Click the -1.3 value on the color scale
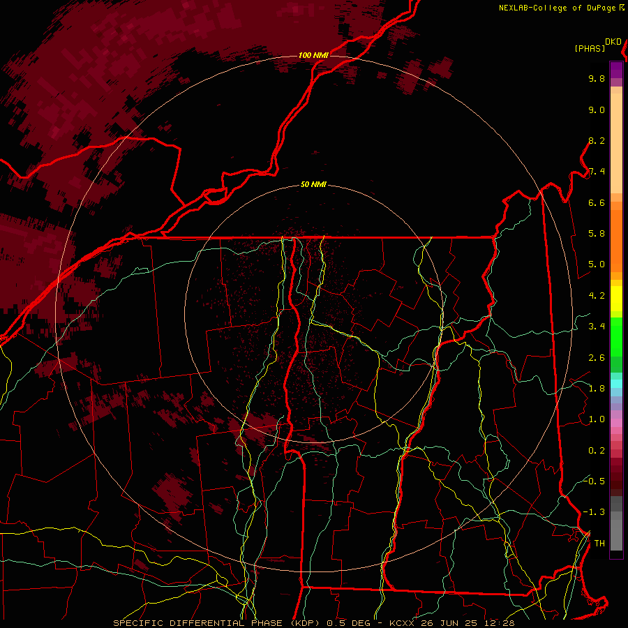 pos(594,512)
